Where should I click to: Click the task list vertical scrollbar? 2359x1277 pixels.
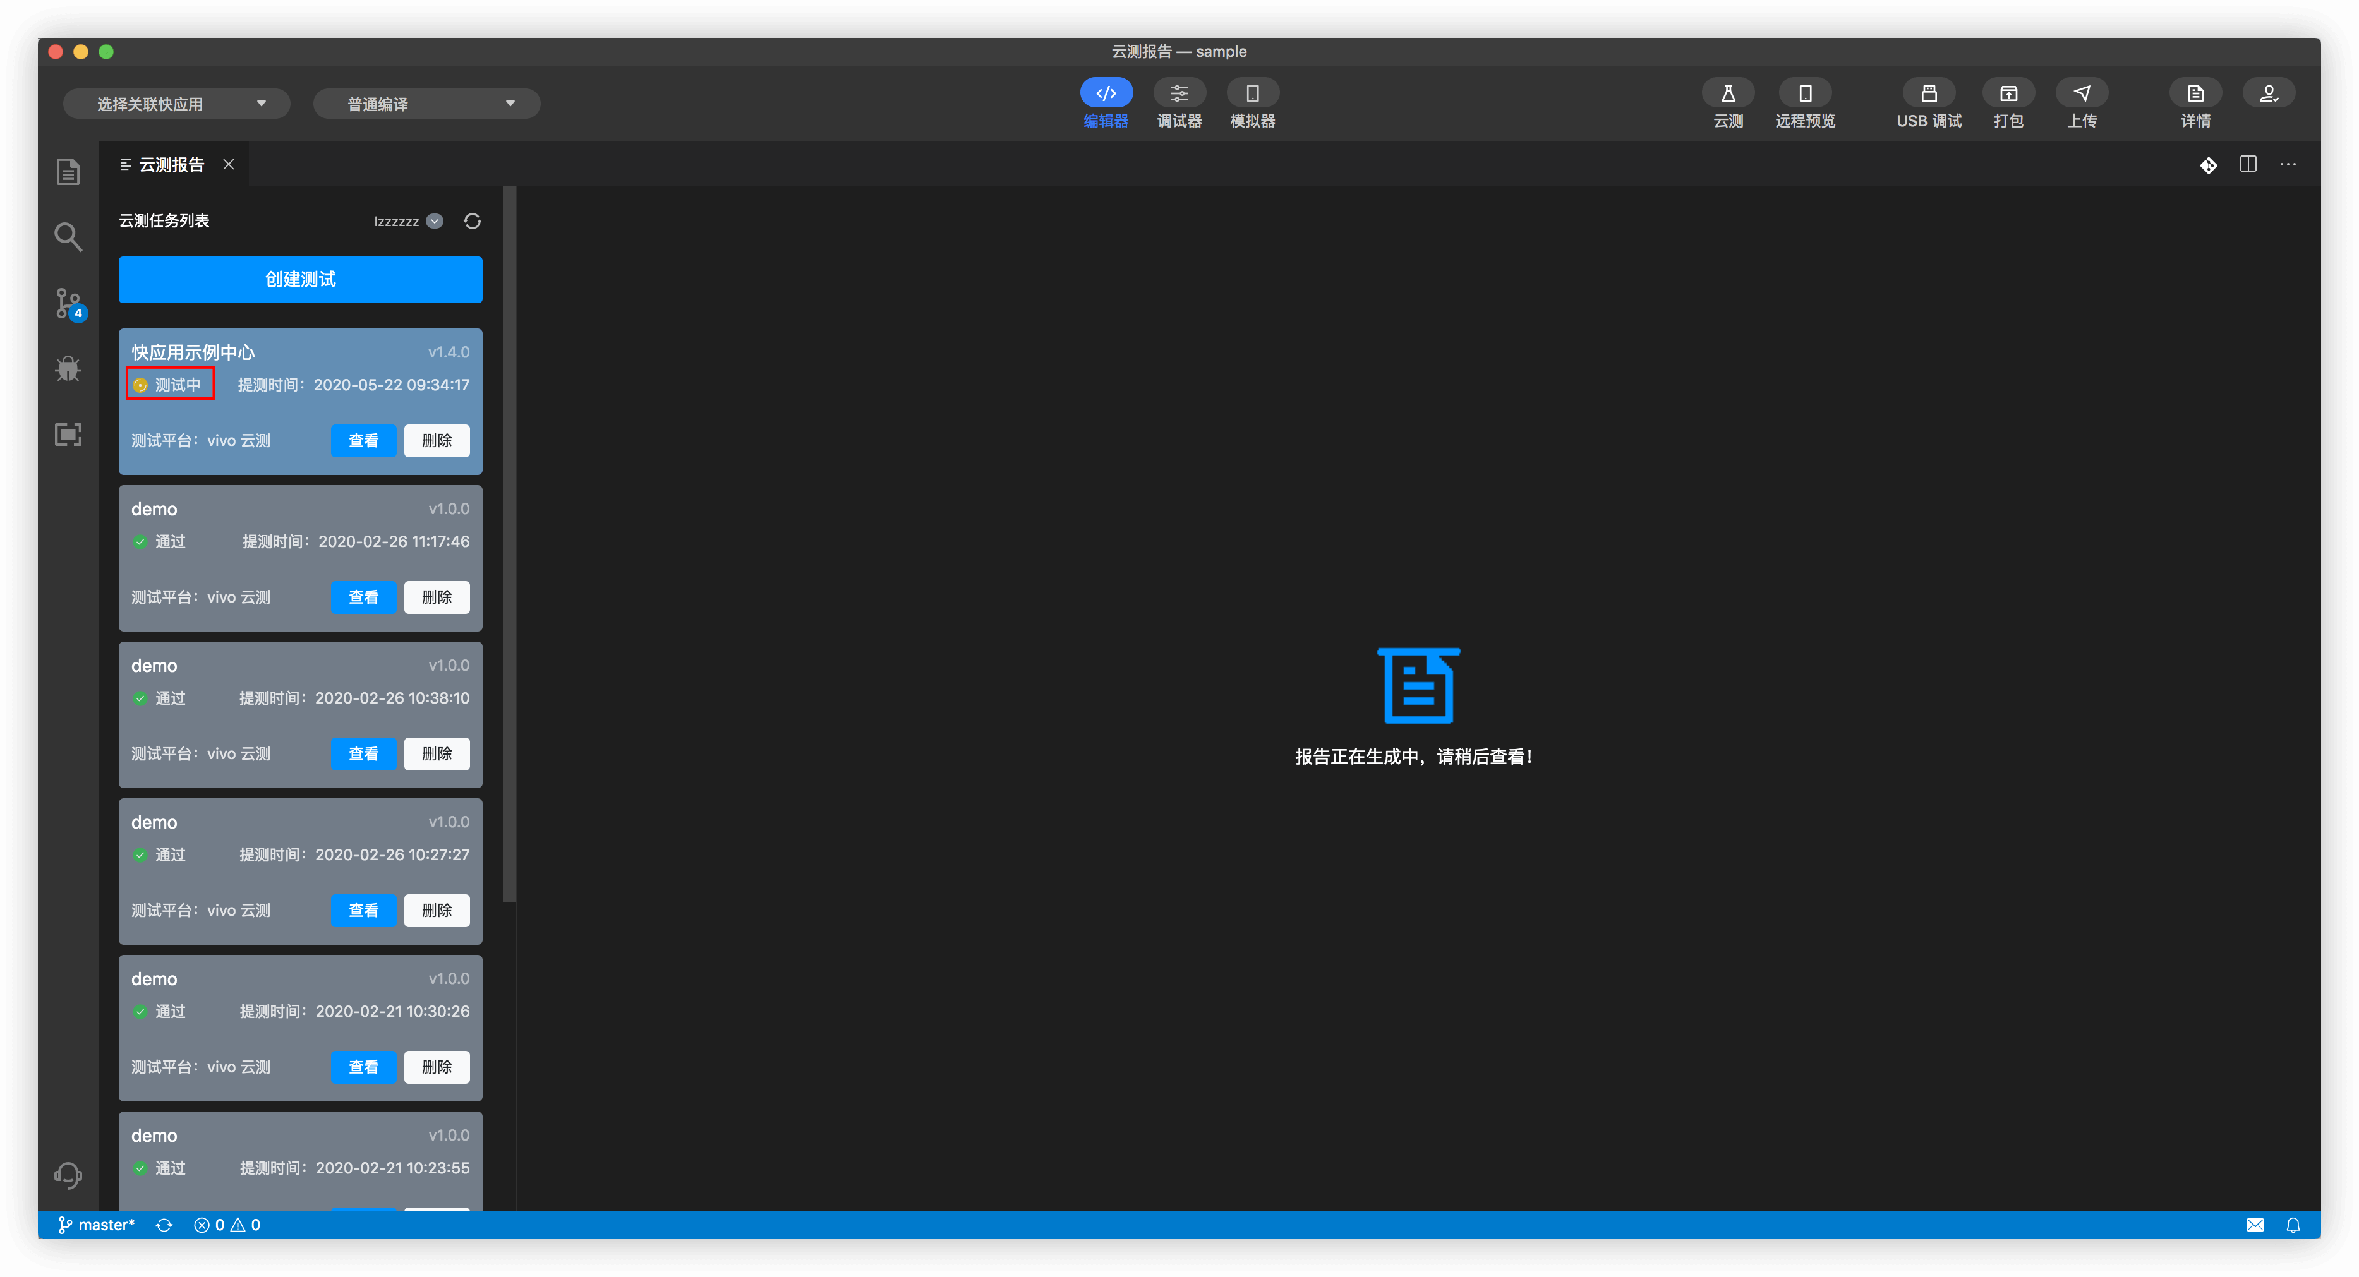tap(509, 544)
